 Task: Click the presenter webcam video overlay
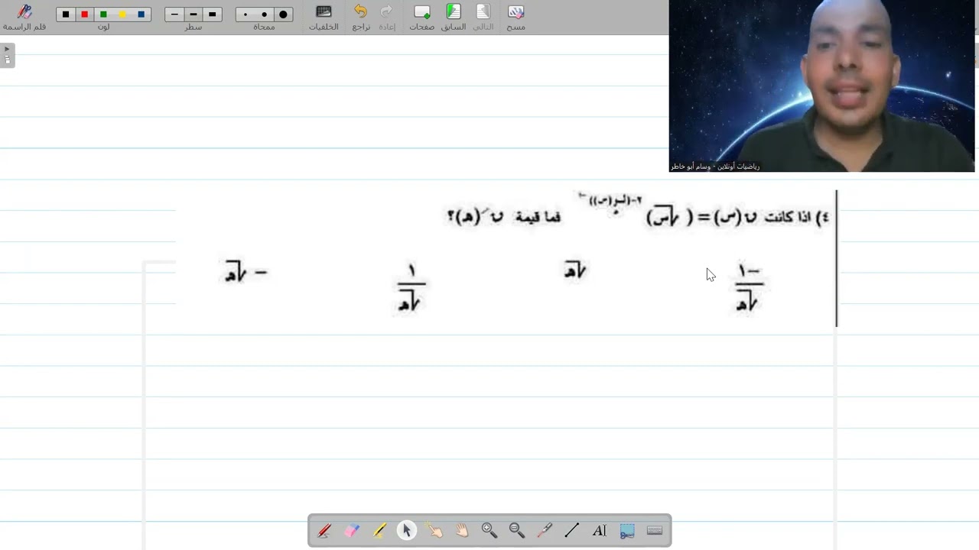[x=822, y=86]
